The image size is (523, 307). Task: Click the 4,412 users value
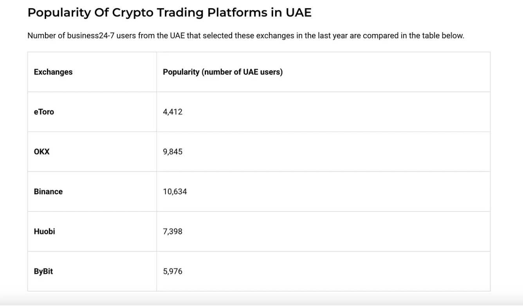coord(173,112)
